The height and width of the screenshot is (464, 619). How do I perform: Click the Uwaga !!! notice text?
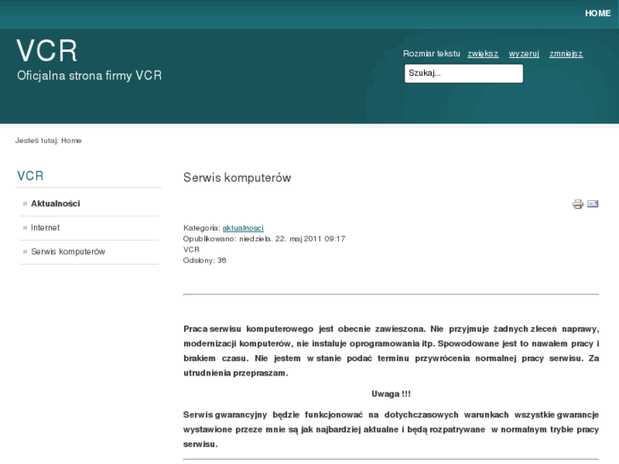coord(391,394)
